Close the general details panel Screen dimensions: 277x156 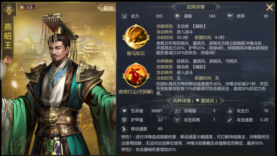click(x=269, y=8)
